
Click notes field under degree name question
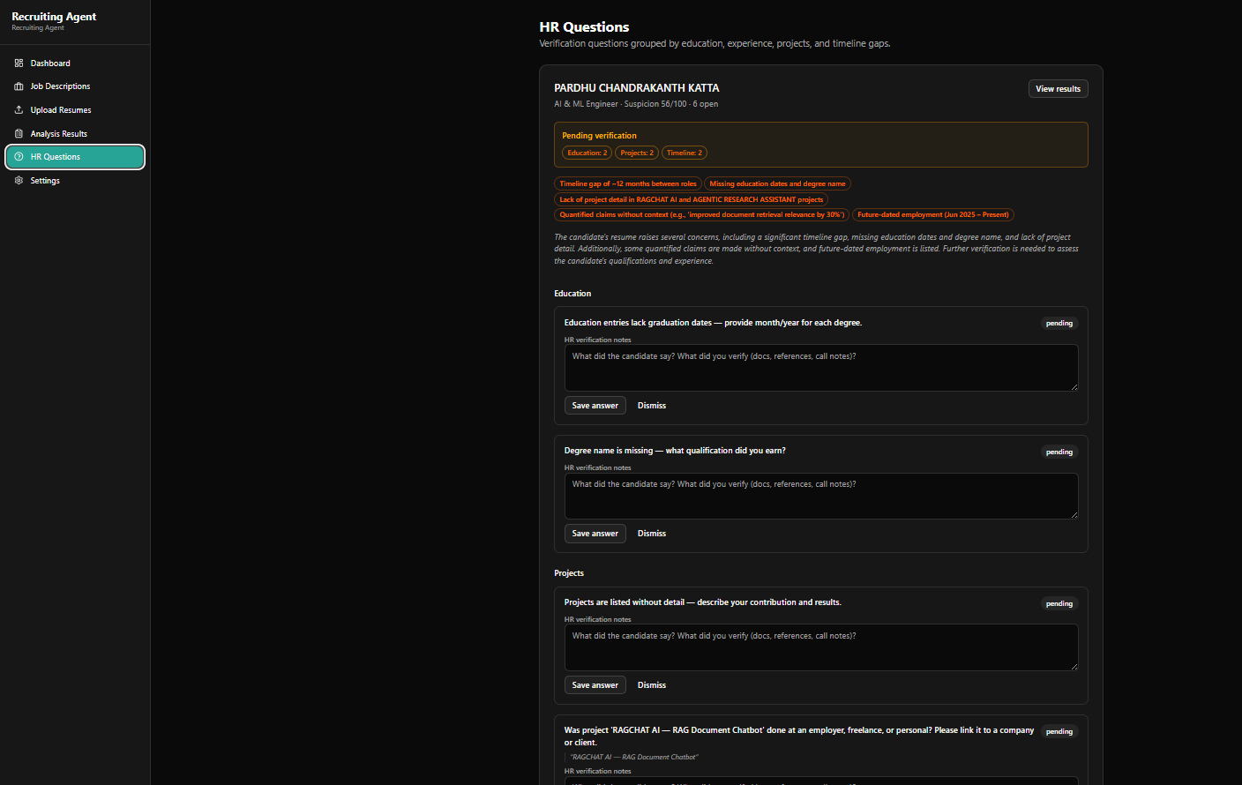click(x=821, y=496)
